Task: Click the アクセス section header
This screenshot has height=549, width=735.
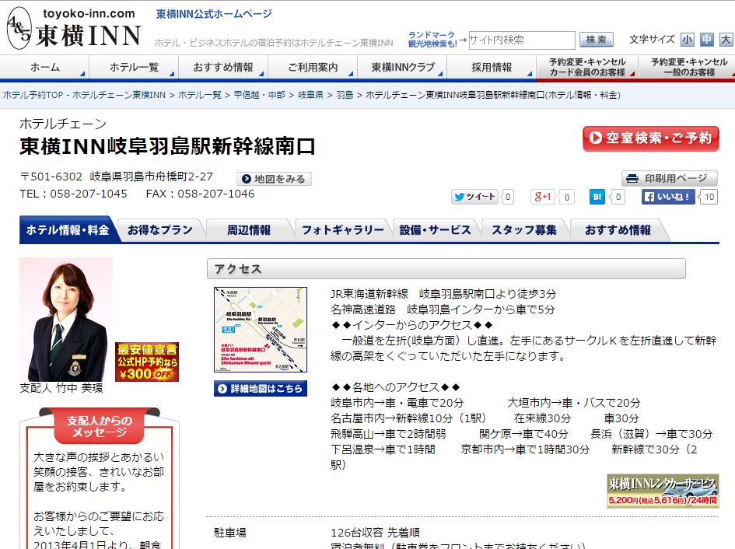Action: click(x=446, y=268)
